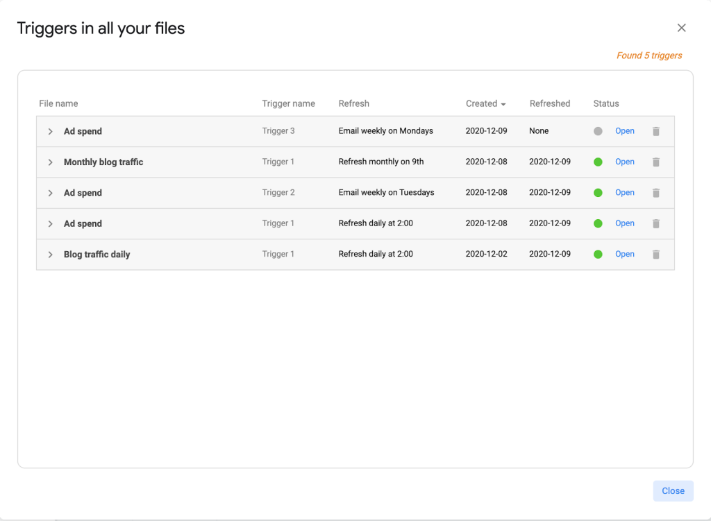Expand the Monthly blog traffic row
The image size is (711, 521).
(x=50, y=162)
